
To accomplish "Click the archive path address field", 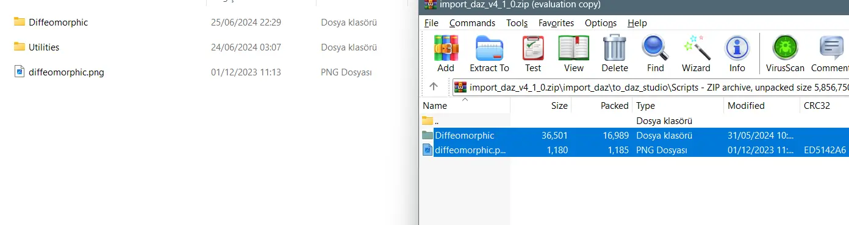I will [651, 87].
